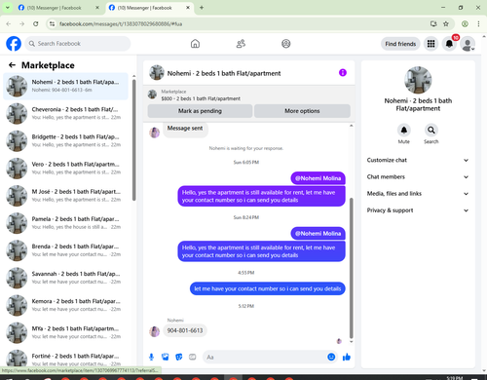Attach a photo file icon
This screenshot has height=380, width=487.
[166, 357]
